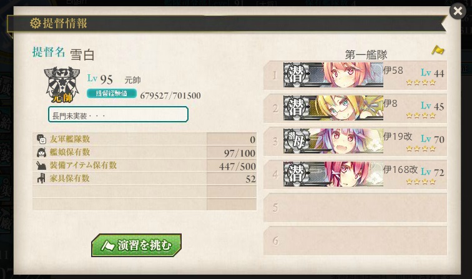Viewport: 472px width, 279px height.
Task: Click the 演習を挑む practice battle button
Action: click(x=136, y=245)
